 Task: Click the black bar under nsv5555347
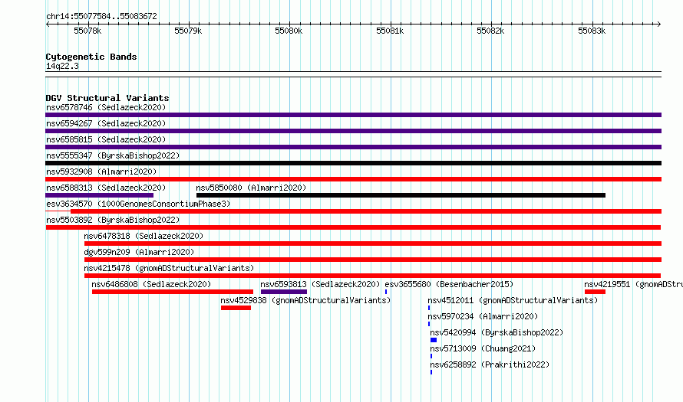[x=353, y=163]
